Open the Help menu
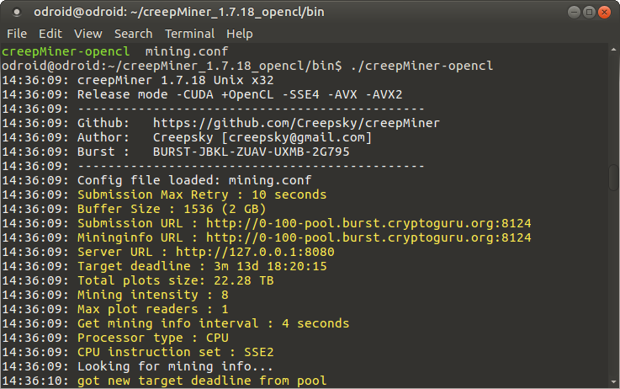This screenshot has height=389, width=620. [240, 34]
